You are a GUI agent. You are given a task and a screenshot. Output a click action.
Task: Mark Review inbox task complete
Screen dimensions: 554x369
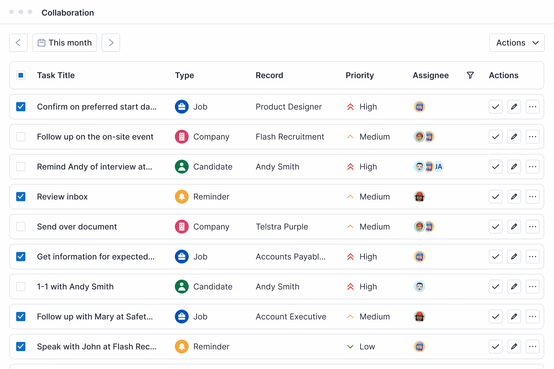point(496,197)
